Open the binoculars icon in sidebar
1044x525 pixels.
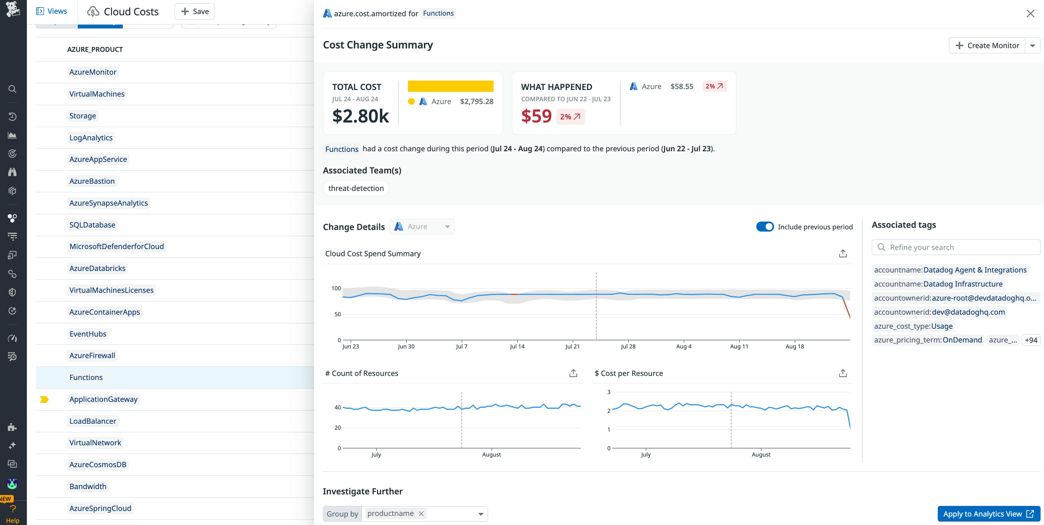point(12,172)
